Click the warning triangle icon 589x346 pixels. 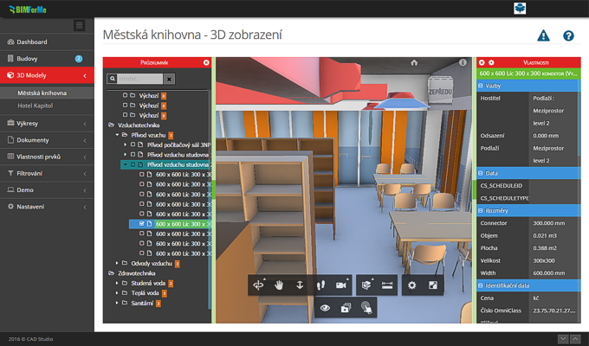pos(543,35)
